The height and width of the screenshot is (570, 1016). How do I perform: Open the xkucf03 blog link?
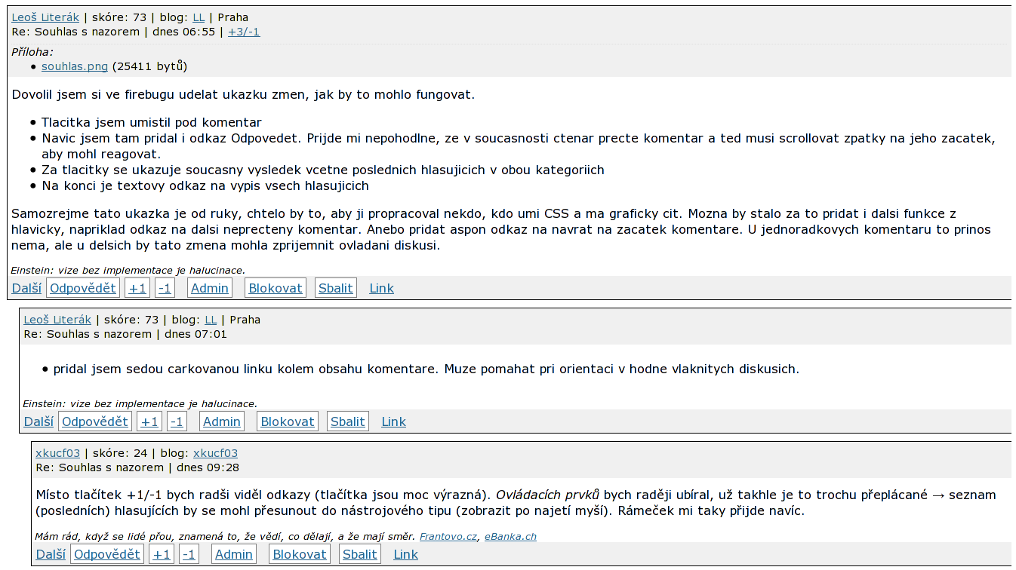(x=216, y=453)
